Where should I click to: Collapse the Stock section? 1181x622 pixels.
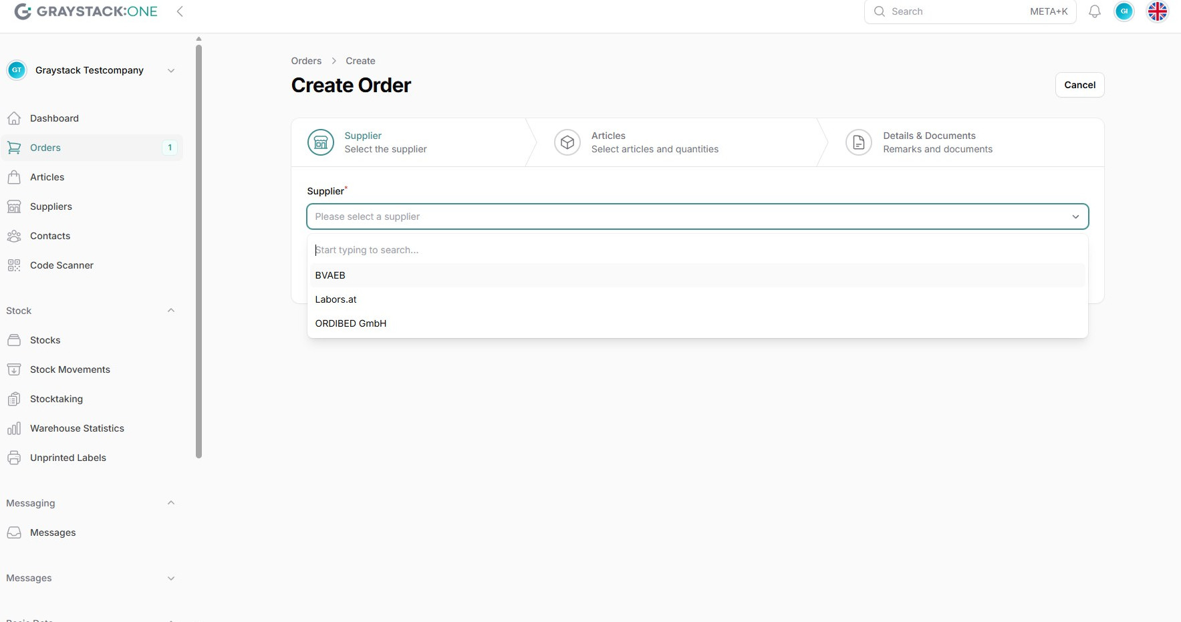pos(171,311)
